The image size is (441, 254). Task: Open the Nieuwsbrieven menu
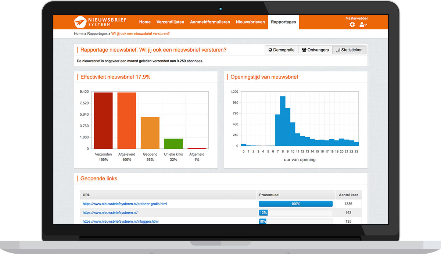[250, 22]
